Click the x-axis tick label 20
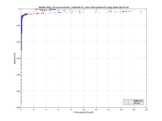 (146, 110)
